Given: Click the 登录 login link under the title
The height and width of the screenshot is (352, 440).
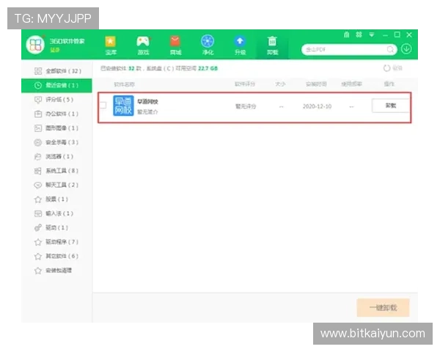Looking at the screenshot, I should pos(55,50).
